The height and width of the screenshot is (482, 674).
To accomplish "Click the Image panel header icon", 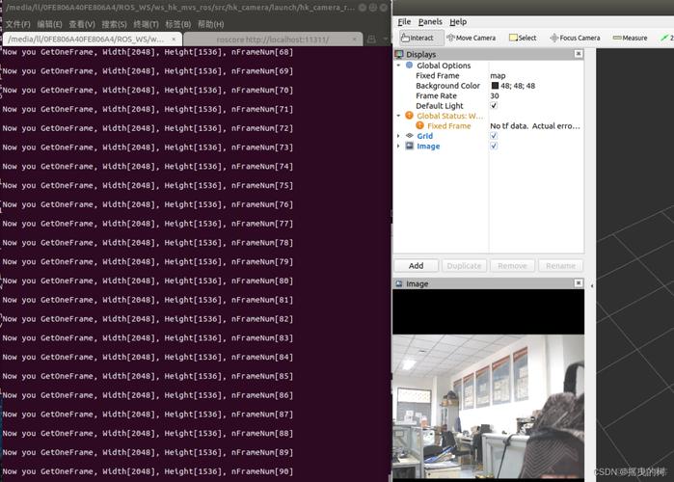I will (399, 283).
